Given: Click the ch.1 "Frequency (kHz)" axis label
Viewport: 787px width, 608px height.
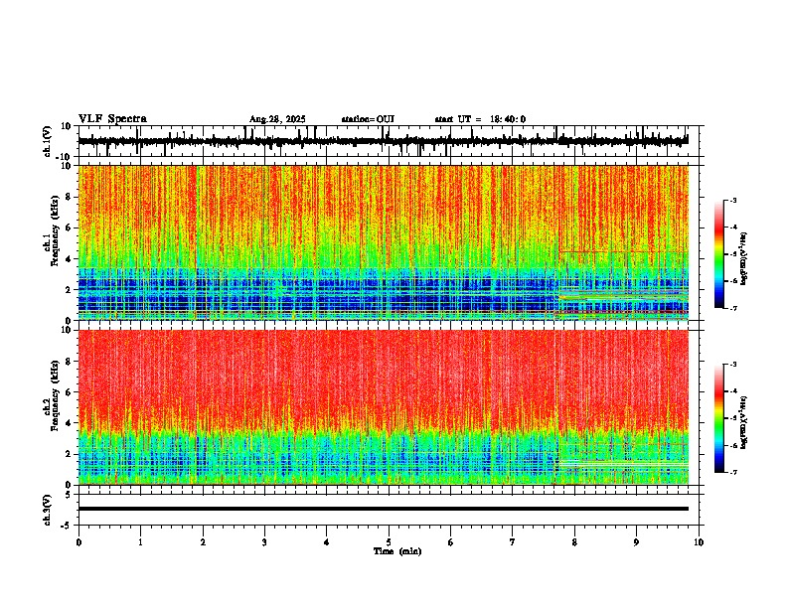Looking at the screenshot, I should (x=56, y=230).
